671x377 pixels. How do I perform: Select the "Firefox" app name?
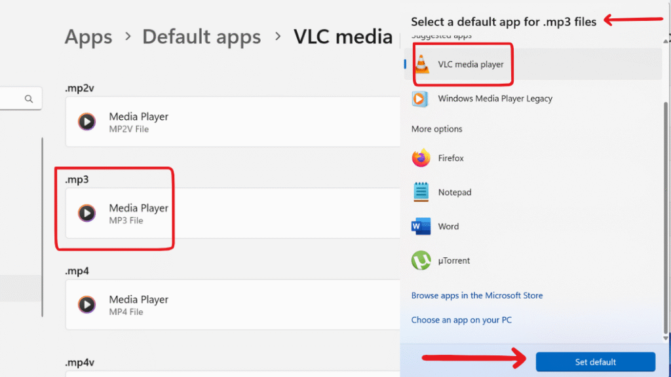451,158
